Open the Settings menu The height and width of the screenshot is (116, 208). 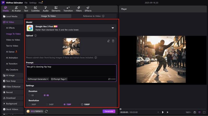33,3
